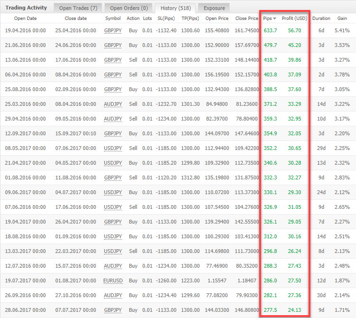Sort by SL(Pips) column header

166,19
